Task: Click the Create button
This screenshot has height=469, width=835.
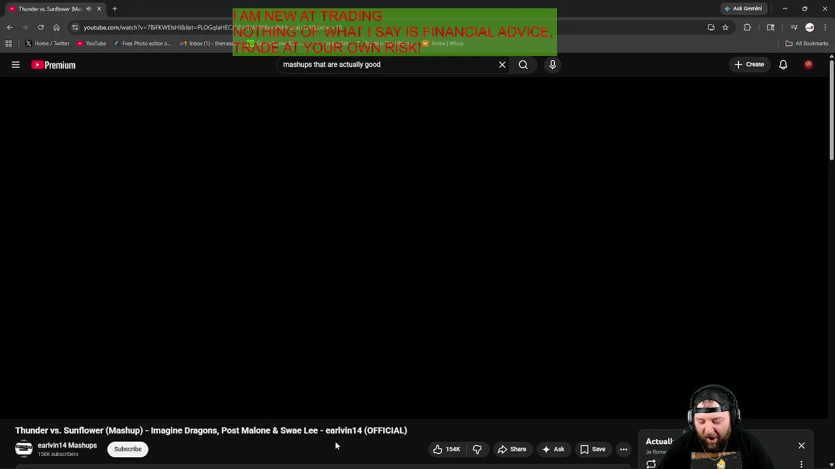Action: 749,64
